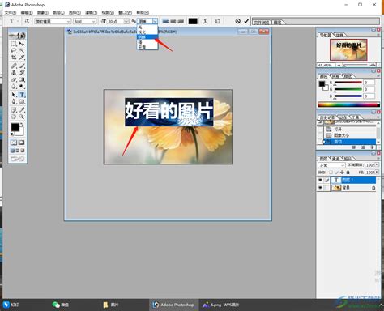The image size is (384, 311).
Task: Open the File menu
Action: tap(11, 12)
